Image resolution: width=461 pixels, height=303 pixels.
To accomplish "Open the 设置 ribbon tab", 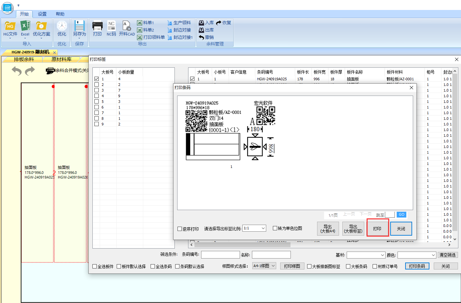I will [42, 14].
